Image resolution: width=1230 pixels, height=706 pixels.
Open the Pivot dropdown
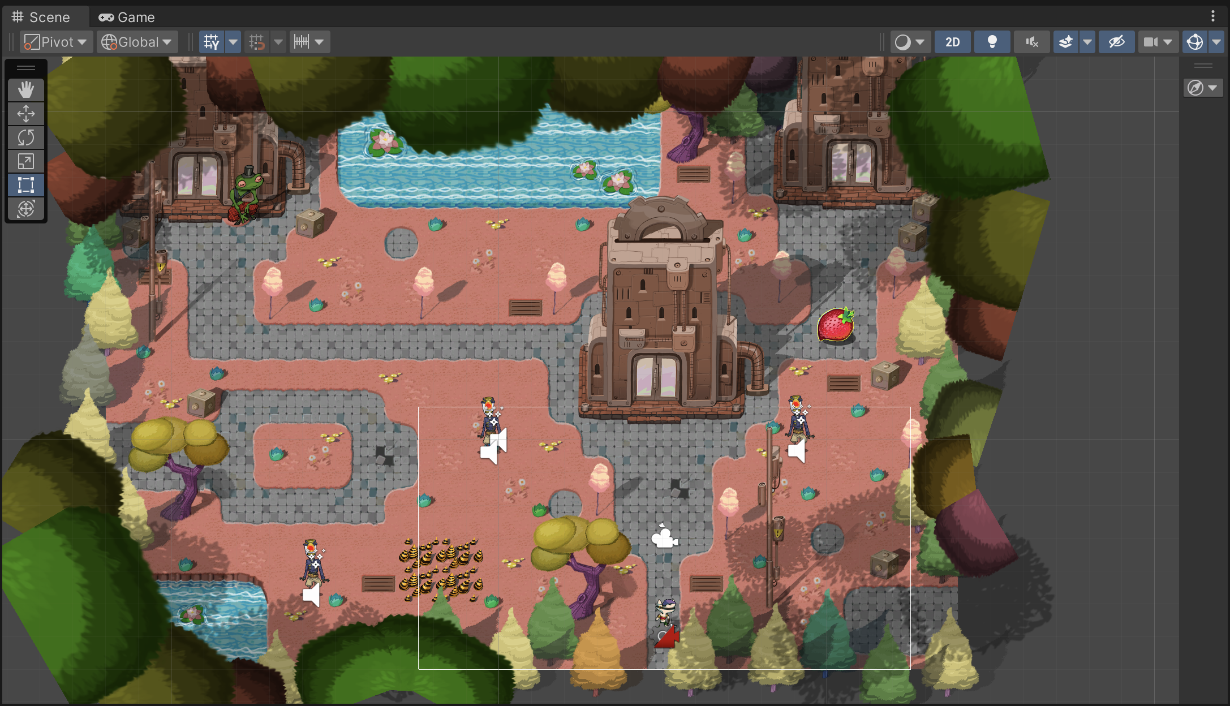[x=57, y=42]
